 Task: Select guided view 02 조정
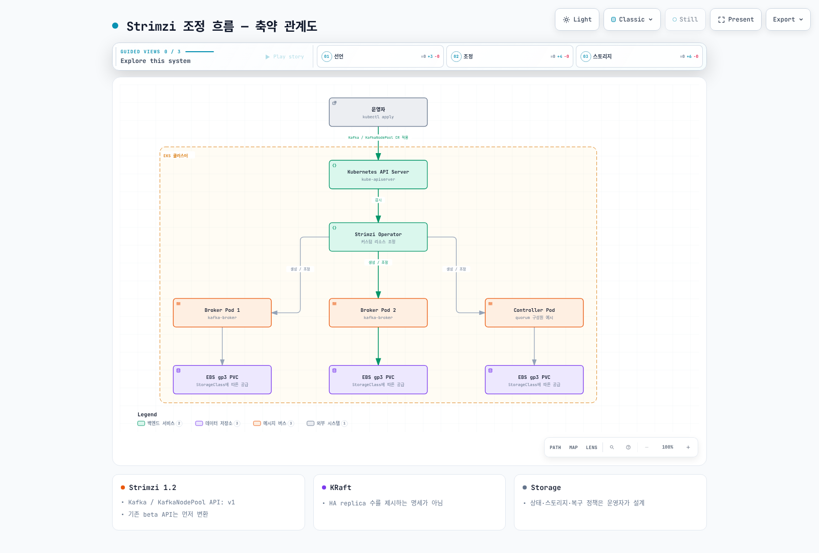(510, 56)
